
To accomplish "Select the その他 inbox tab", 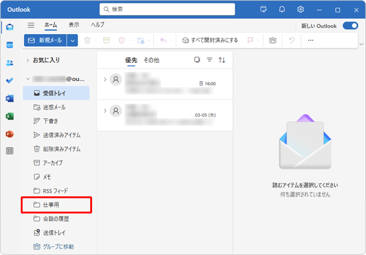I will pyautogui.click(x=151, y=60).
